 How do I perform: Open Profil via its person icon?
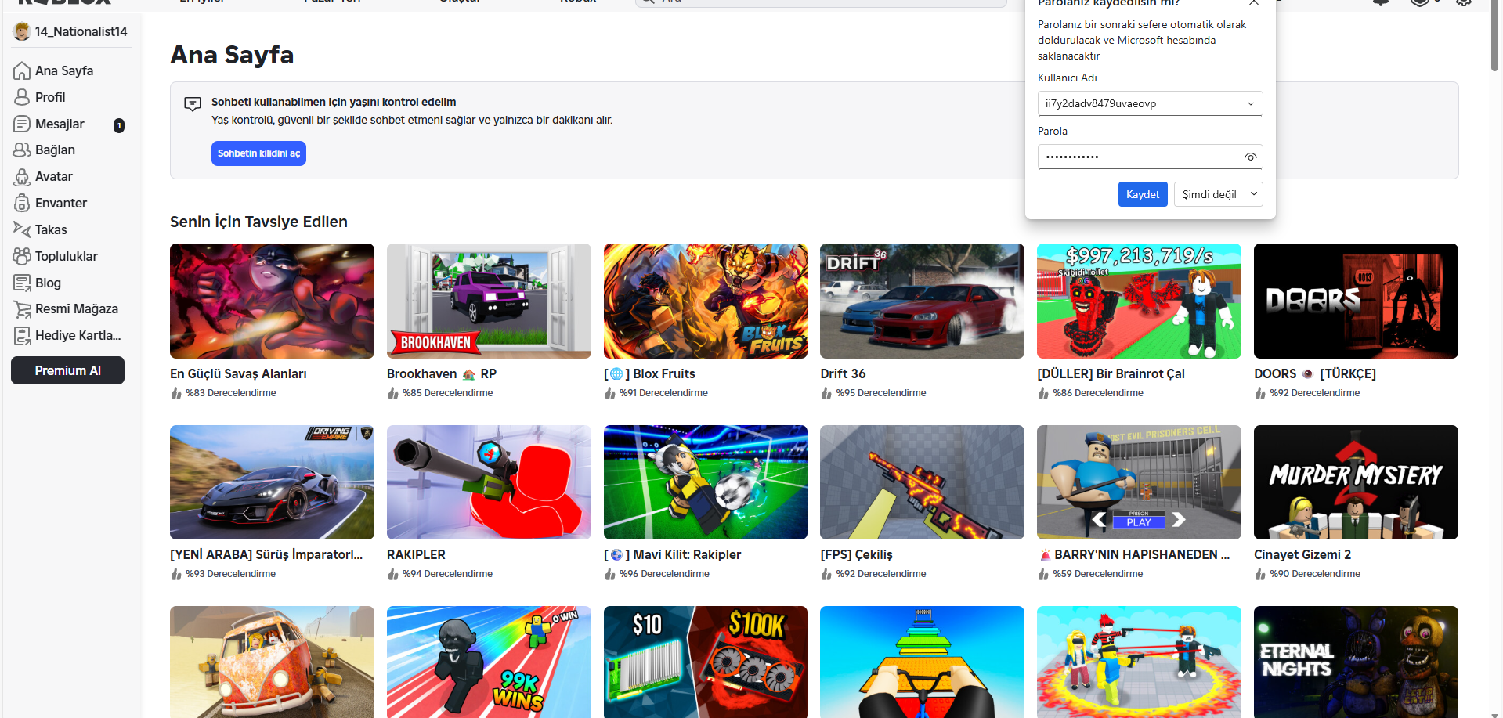click(x=22, y=97)
